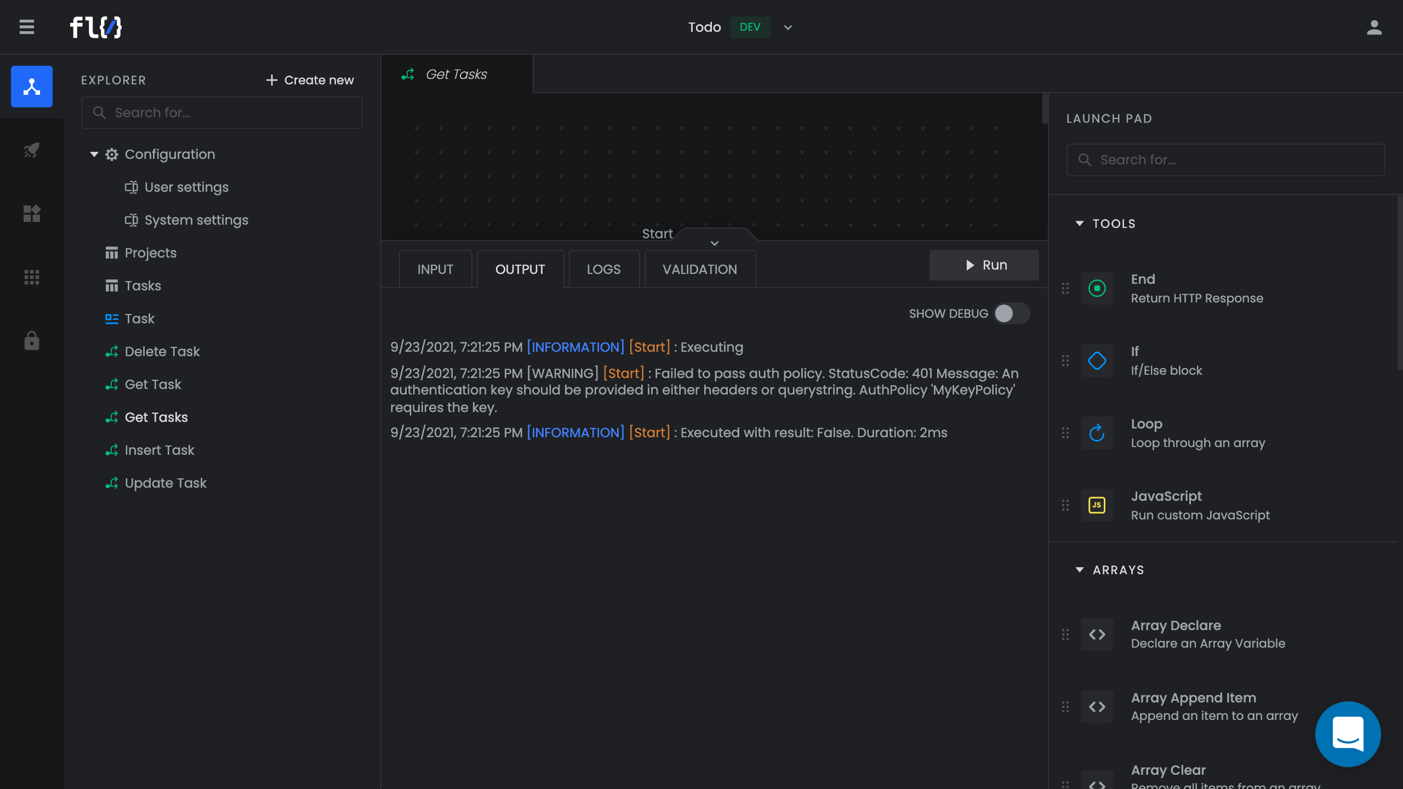The width and height of the screenshot is (1403, 789).
Task: Click Create new in Explorer
Action: coord(310,80)
